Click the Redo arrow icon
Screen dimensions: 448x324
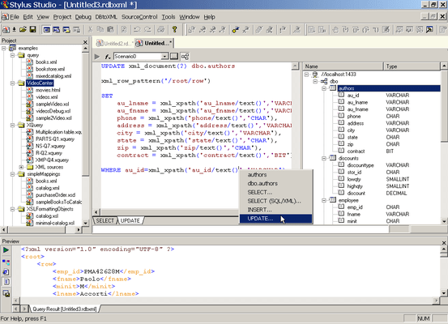147,29
